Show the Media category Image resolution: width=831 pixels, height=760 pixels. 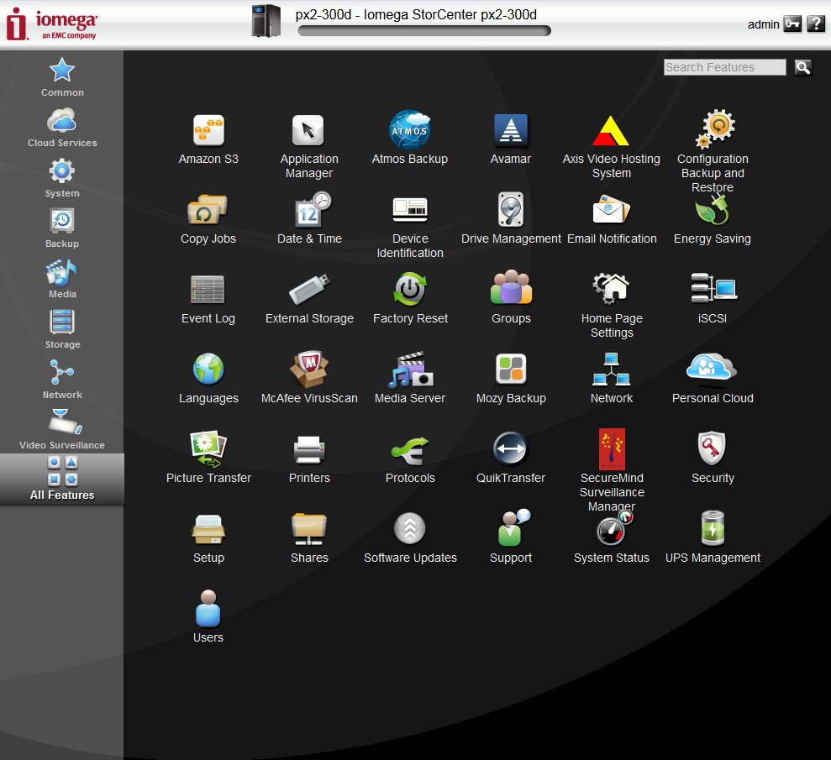62,279
